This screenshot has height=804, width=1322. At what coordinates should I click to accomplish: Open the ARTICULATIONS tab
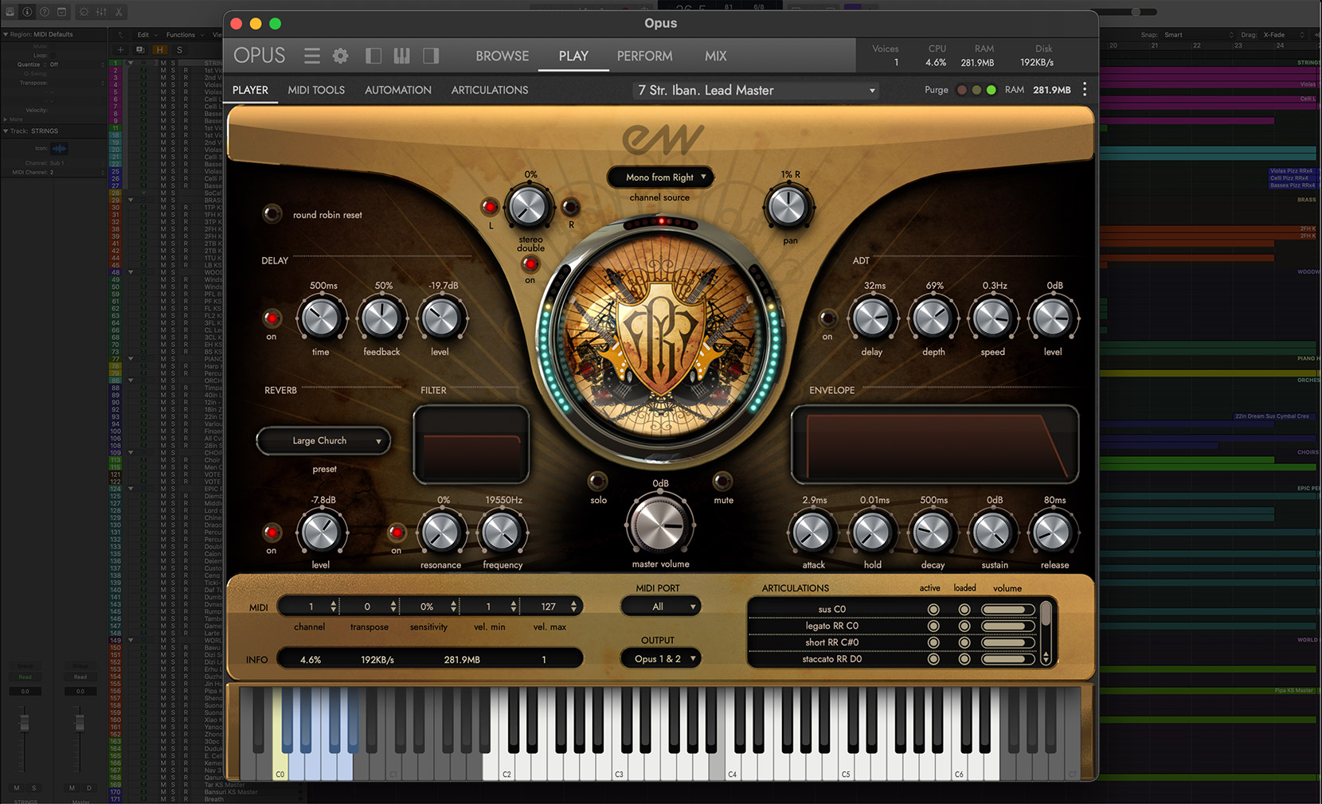[x=490, y=90]
